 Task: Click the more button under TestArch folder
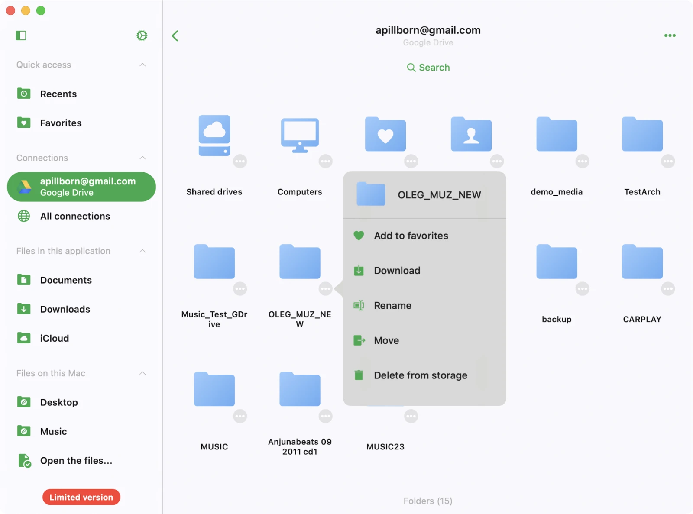click(x=667, y=162)
